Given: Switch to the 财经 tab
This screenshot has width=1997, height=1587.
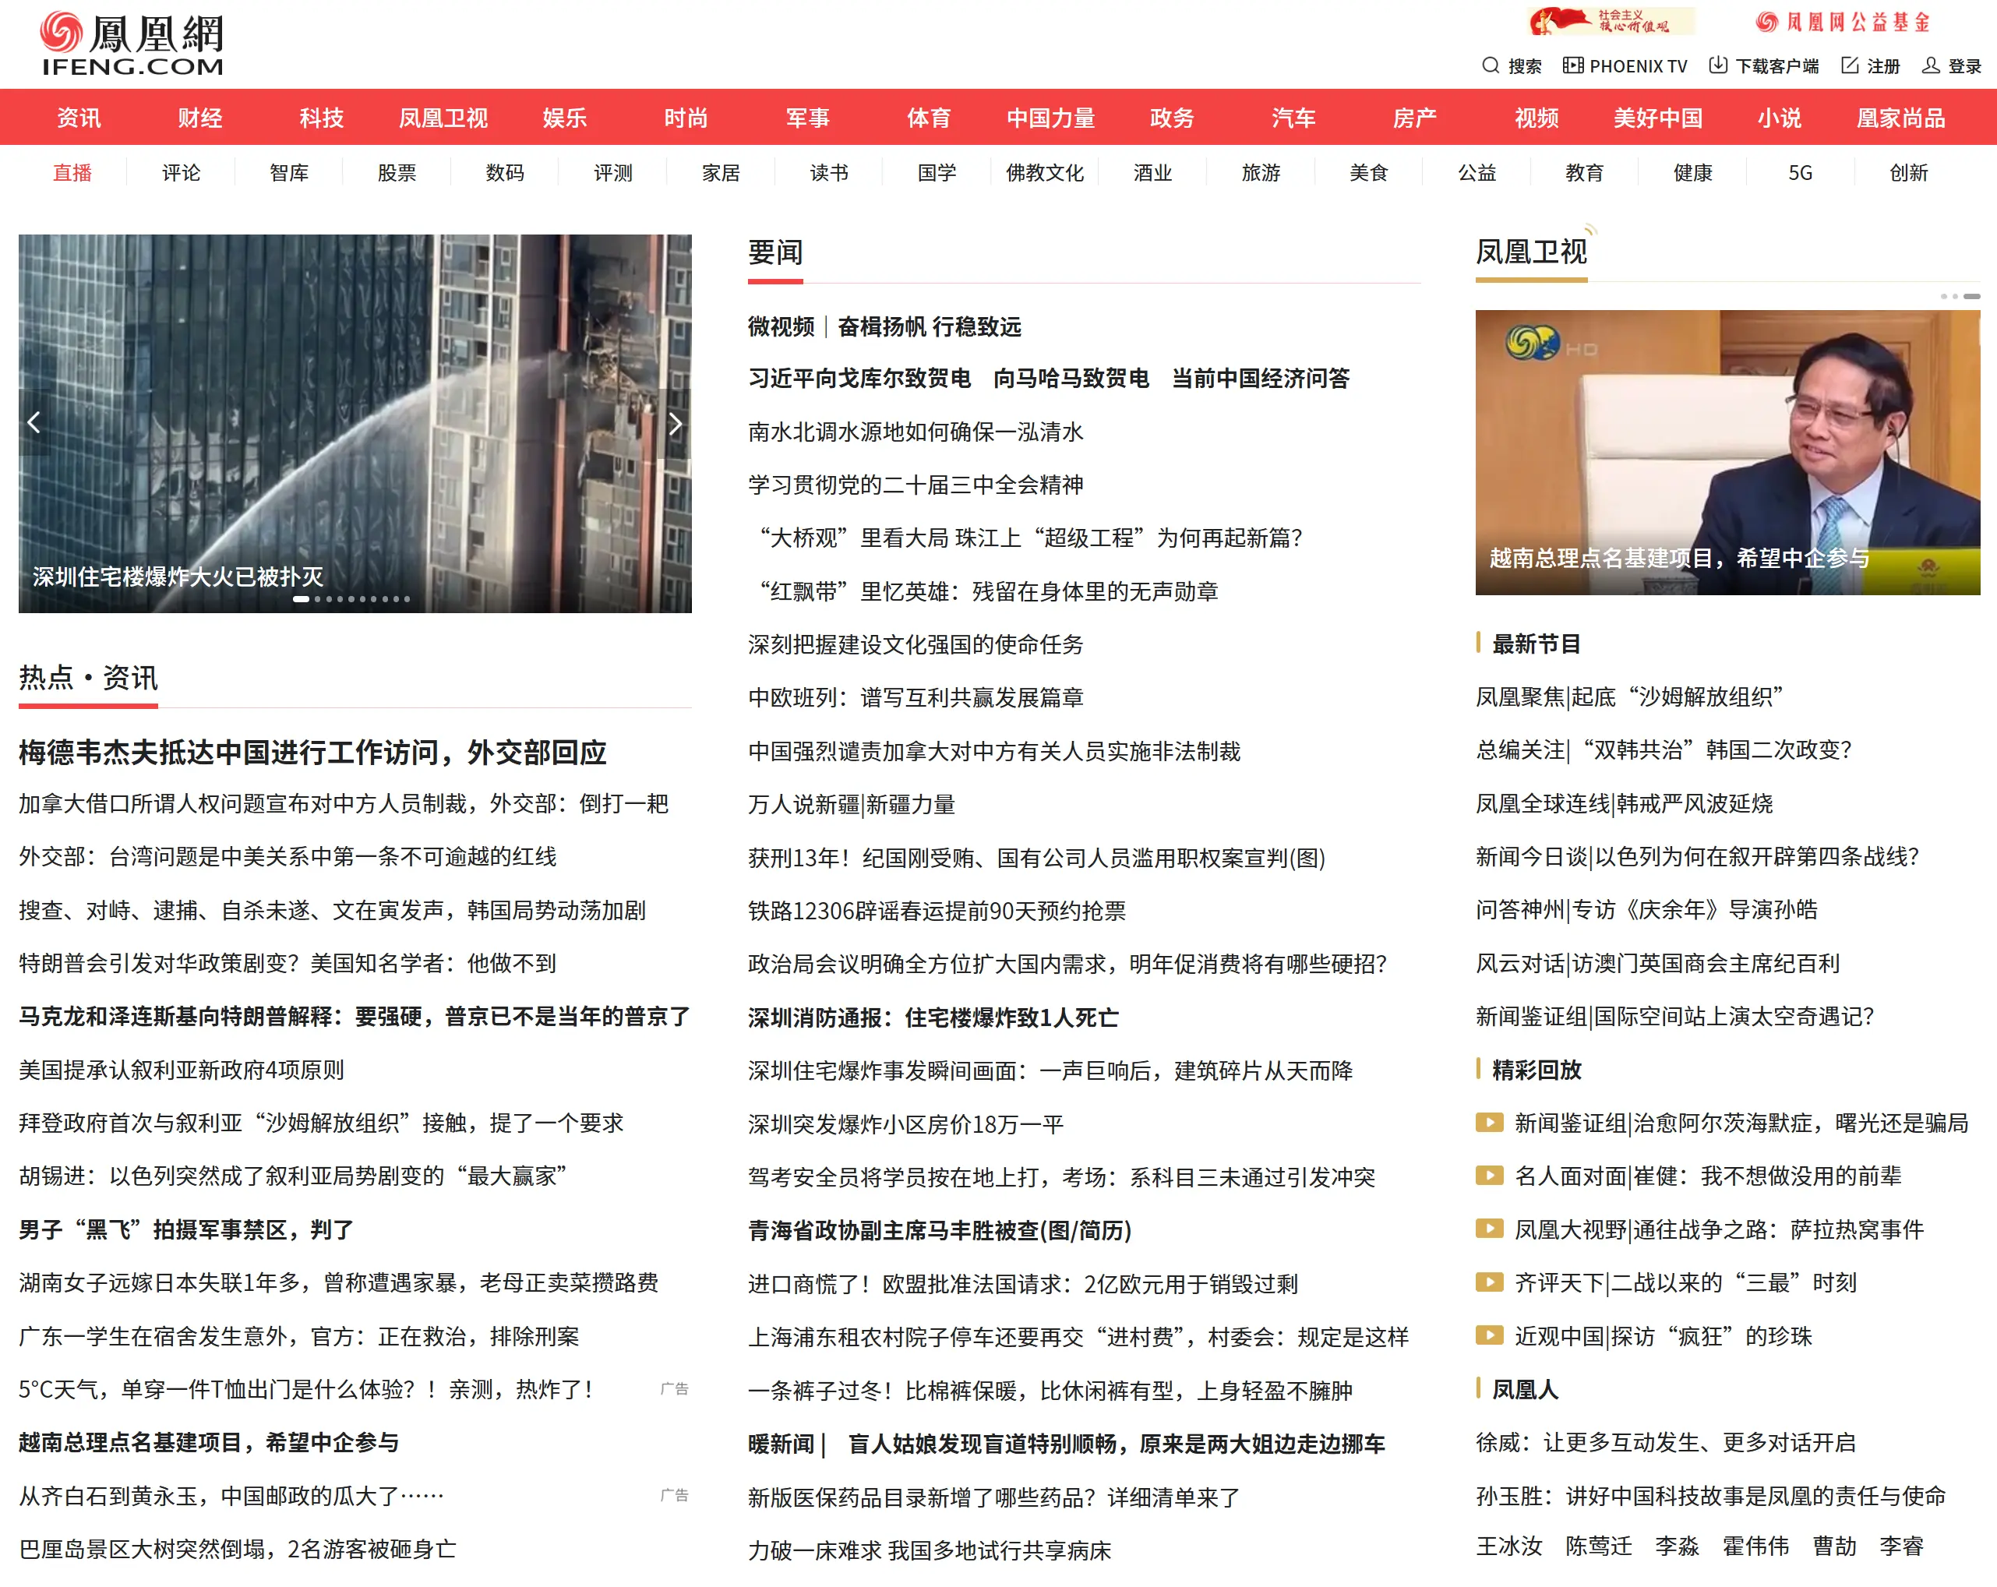Looking at the screenshot, I should (x=199, y=118).
